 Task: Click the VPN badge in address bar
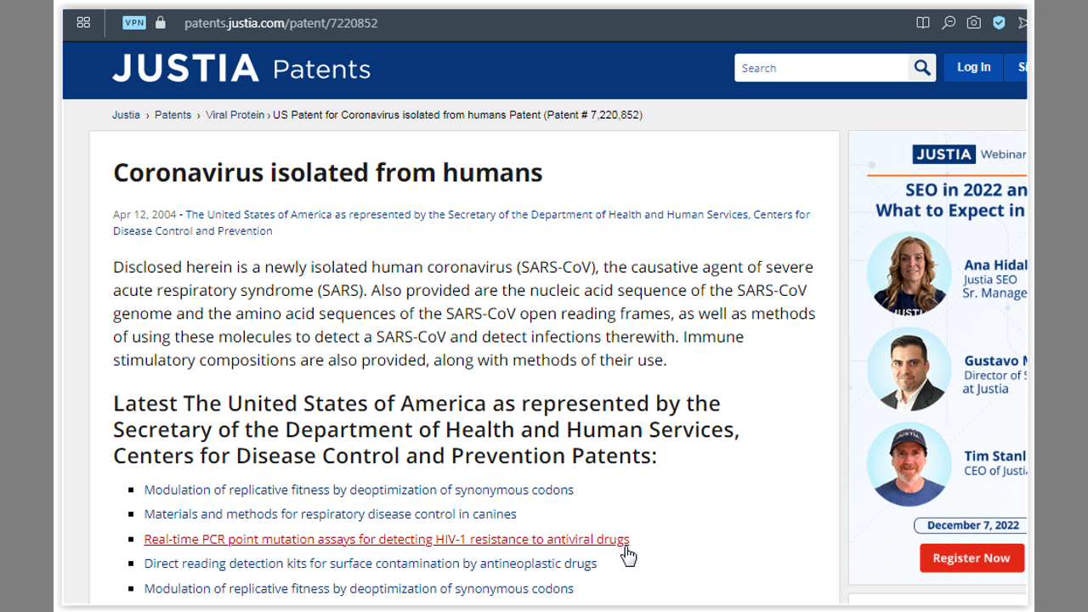pos(134,23)
